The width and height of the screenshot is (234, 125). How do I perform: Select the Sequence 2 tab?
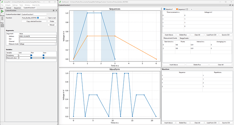pos(182,9)
